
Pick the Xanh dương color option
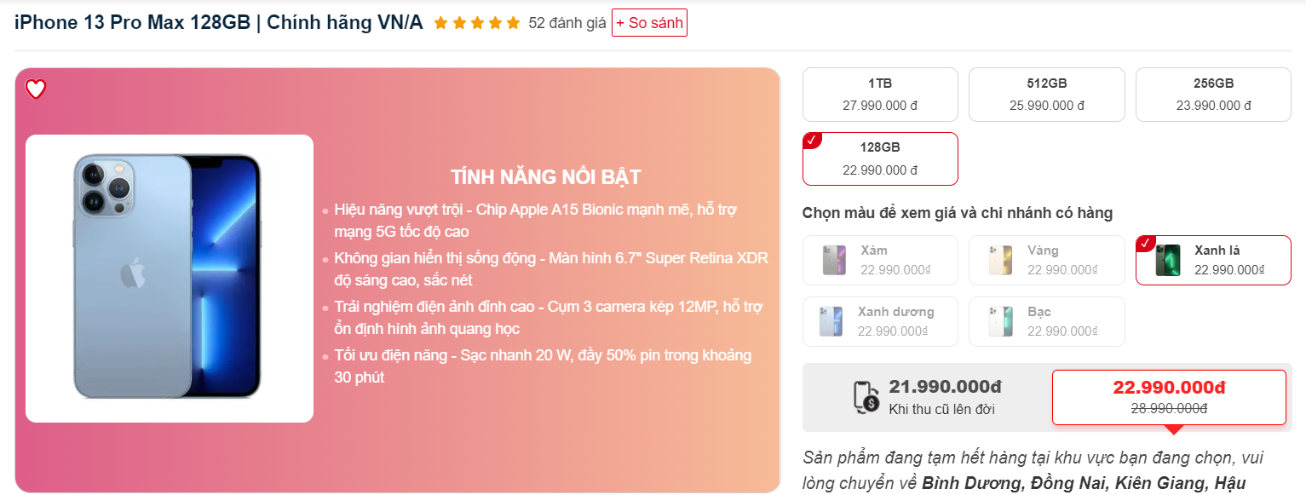[x=880, y=321]
